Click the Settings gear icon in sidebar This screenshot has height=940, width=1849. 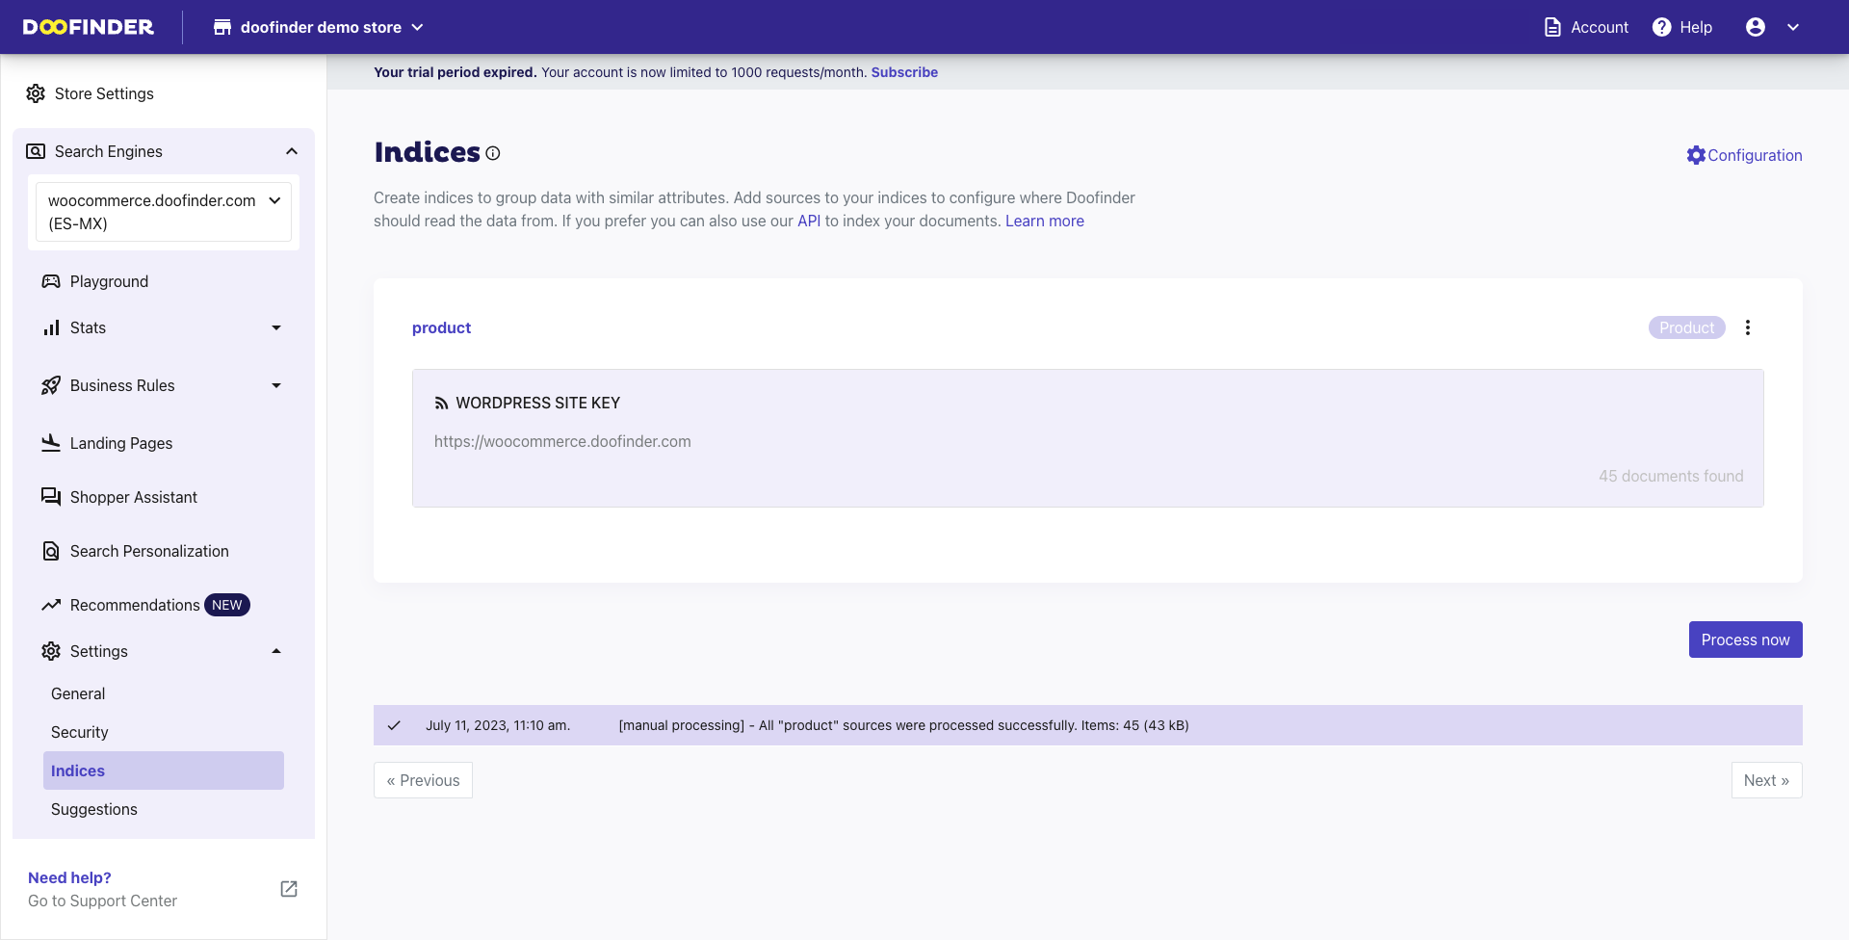pos(51,651)
